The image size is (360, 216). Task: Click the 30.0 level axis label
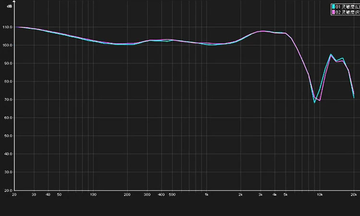coord(8,172)
